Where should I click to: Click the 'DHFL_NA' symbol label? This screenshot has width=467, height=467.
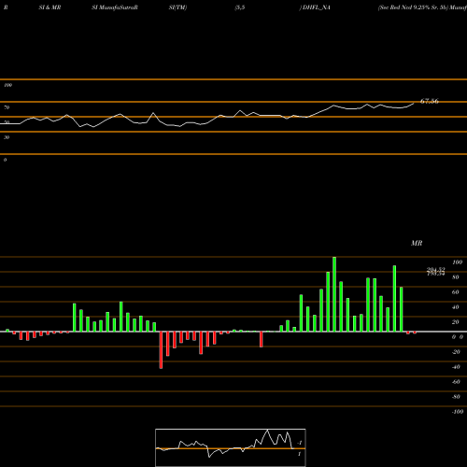click(x=317, y=7)
